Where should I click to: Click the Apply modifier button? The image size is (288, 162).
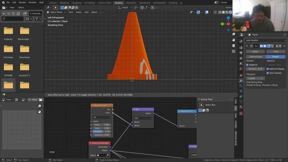coord(255,52)
